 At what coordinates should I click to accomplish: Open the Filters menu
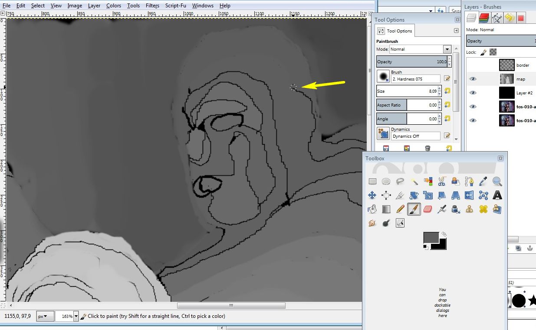pyautogui.click(x=152, y=6)
